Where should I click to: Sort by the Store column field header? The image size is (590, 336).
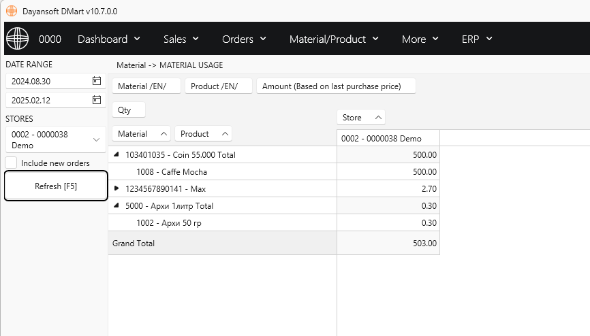361,117
